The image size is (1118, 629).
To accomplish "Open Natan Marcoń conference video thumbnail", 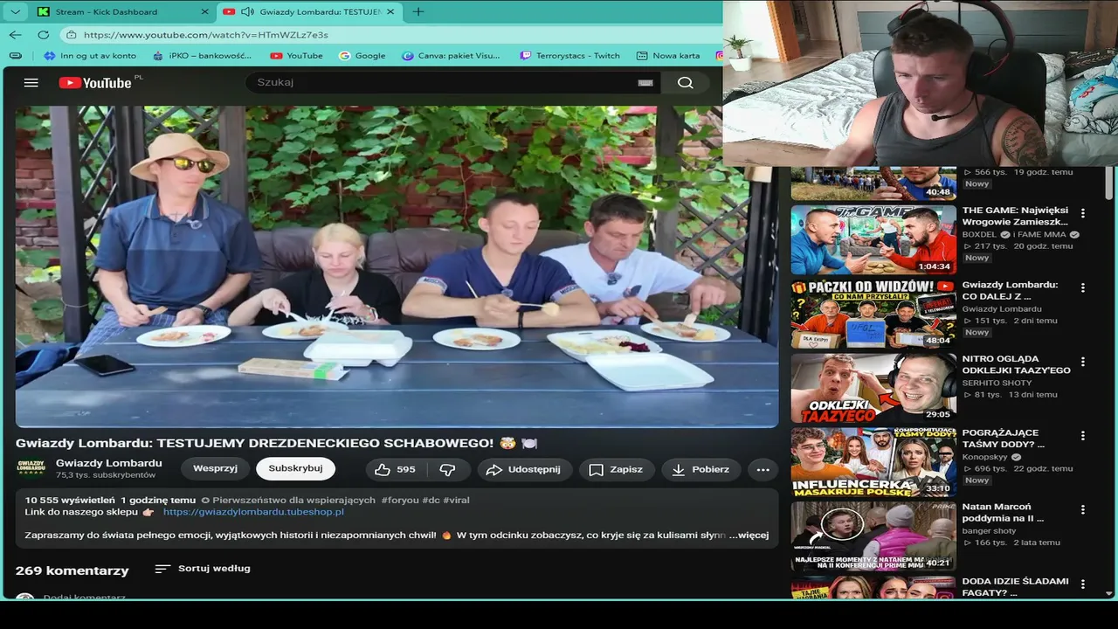I will (x=873, y=536).
